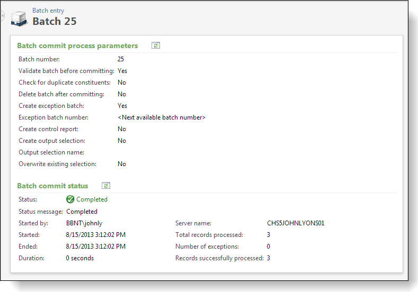
Task: Select the Duration value 0 seconds
Action: [x=79, y=258]
